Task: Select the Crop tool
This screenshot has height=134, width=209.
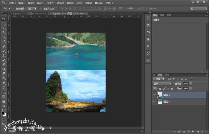Action: point(4,37)
